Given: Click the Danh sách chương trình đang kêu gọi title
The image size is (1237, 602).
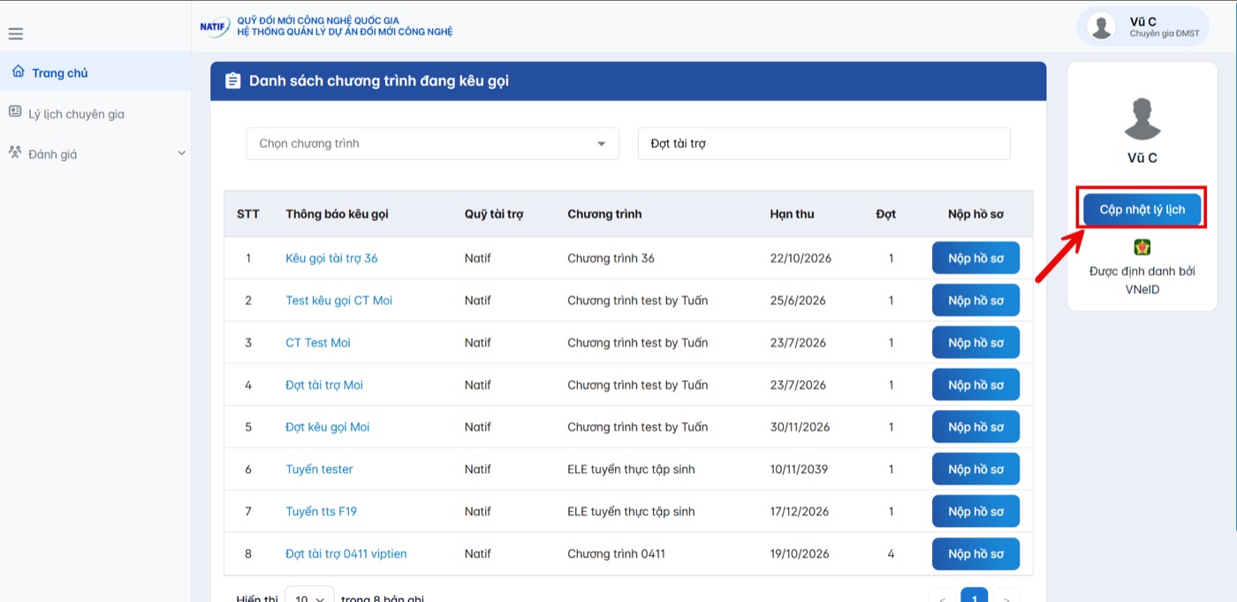Looking at the screenshot, I should click(x=379, y=81).
